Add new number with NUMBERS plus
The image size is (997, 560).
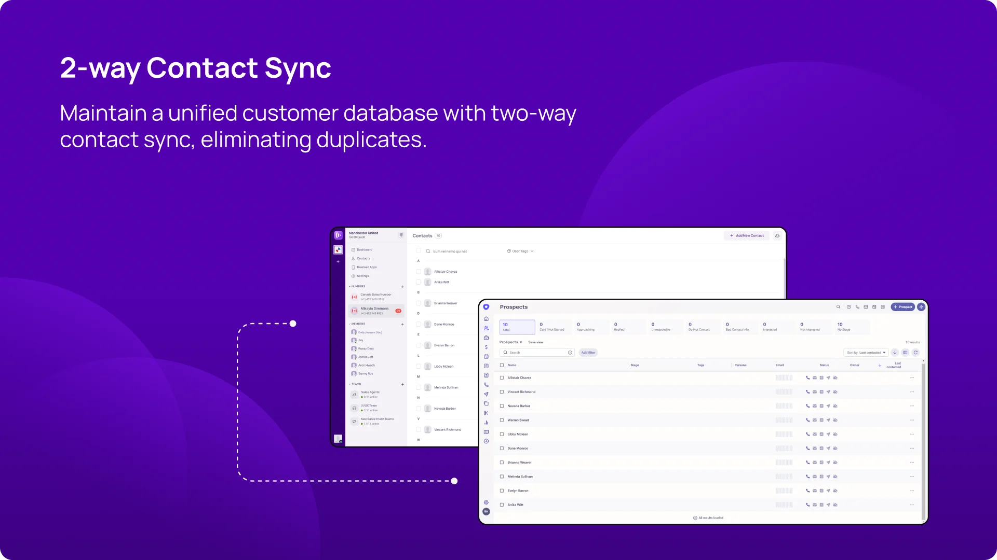click(x=402, y=287)
